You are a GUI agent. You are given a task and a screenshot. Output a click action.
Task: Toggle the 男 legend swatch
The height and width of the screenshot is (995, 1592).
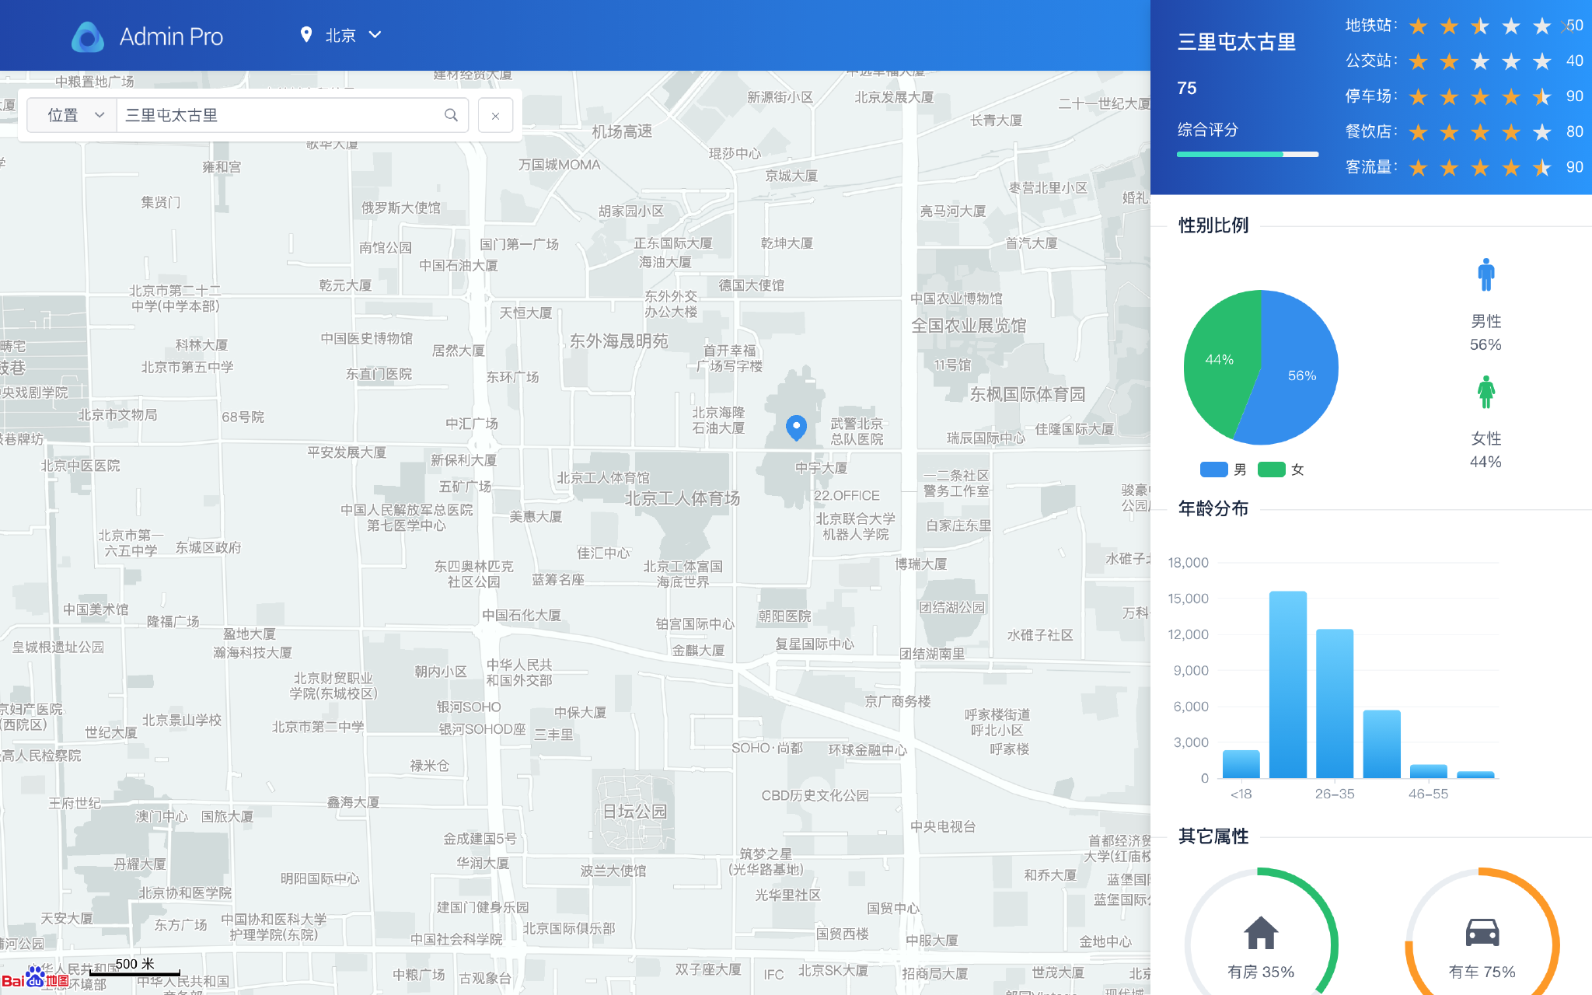coord(1213,470)
